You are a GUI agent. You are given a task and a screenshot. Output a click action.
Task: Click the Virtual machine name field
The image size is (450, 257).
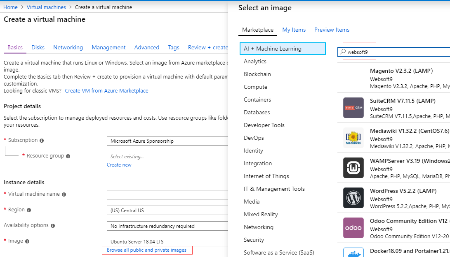coord(167,194)
